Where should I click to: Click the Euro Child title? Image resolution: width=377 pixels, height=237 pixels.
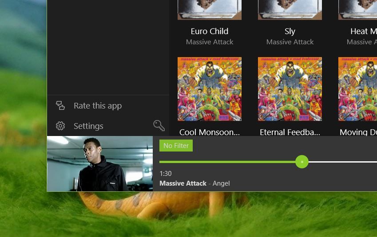(210, 31)
